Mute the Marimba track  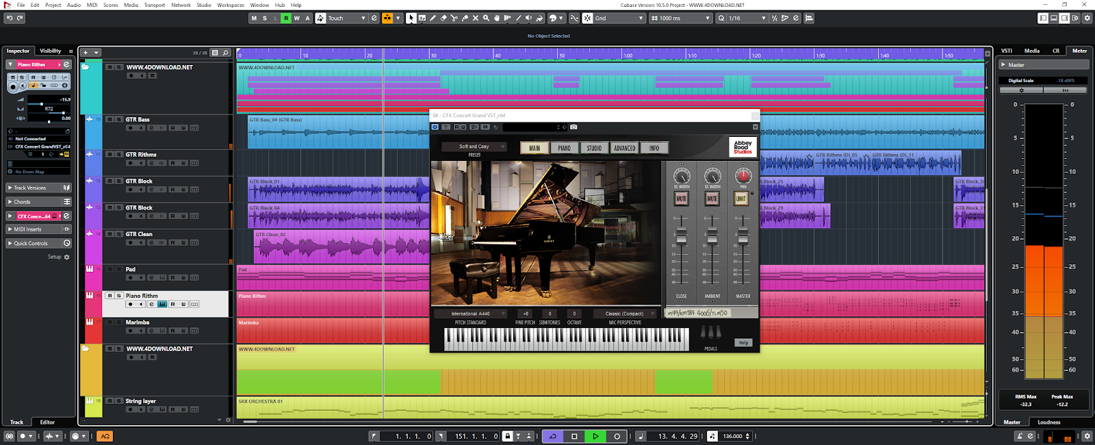tap(109, 322)
